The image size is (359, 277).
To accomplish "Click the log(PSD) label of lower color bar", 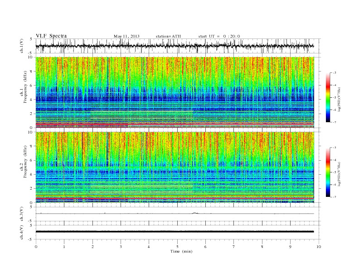I will point(340,174).
